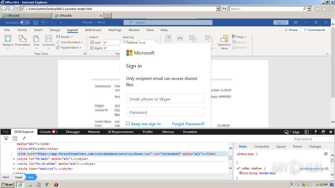Viewport: 335px width, 188px height.
Task: Click the Display DOM element highlight box icon
Action: pos(15,138)
